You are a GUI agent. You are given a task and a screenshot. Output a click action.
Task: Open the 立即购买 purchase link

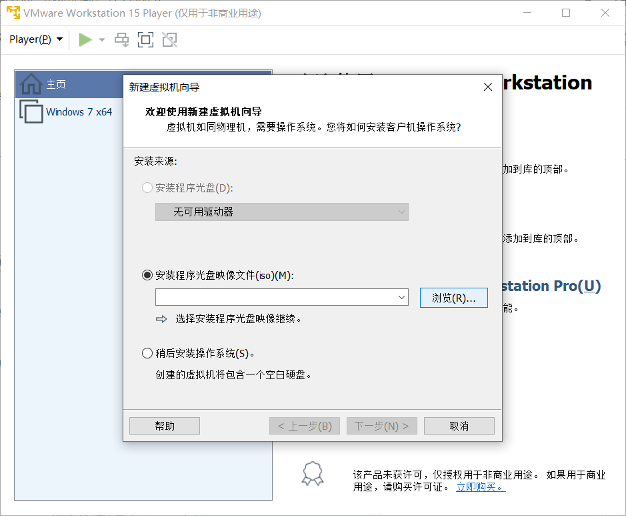click(x=481, y=487)
